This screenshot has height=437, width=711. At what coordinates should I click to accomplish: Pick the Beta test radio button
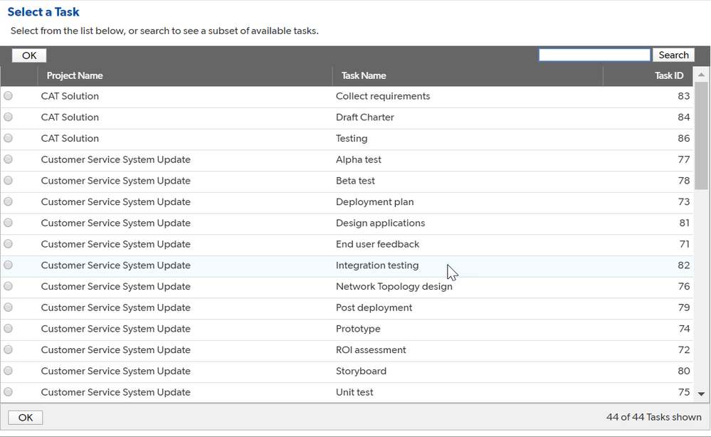coord(8,180)
